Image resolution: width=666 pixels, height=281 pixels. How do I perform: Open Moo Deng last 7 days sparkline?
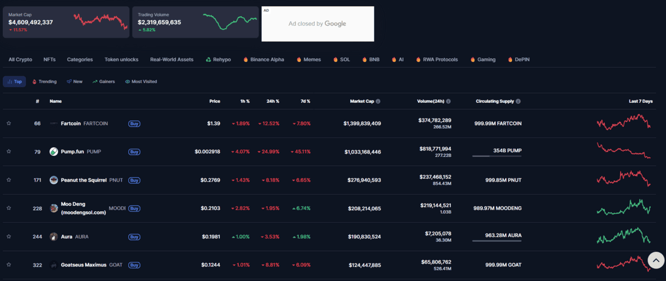click(623, 207)
